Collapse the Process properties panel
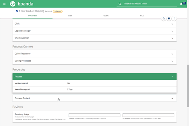Viewport: 189px width, 126px height. pyautogui.click(x=95, y=76)
